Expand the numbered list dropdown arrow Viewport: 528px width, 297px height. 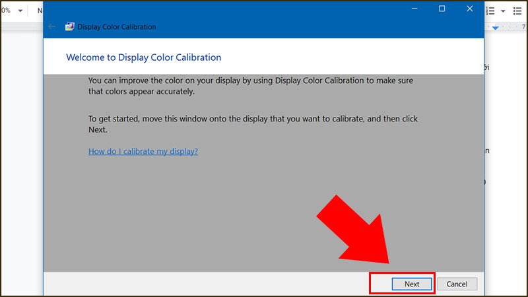503,11
